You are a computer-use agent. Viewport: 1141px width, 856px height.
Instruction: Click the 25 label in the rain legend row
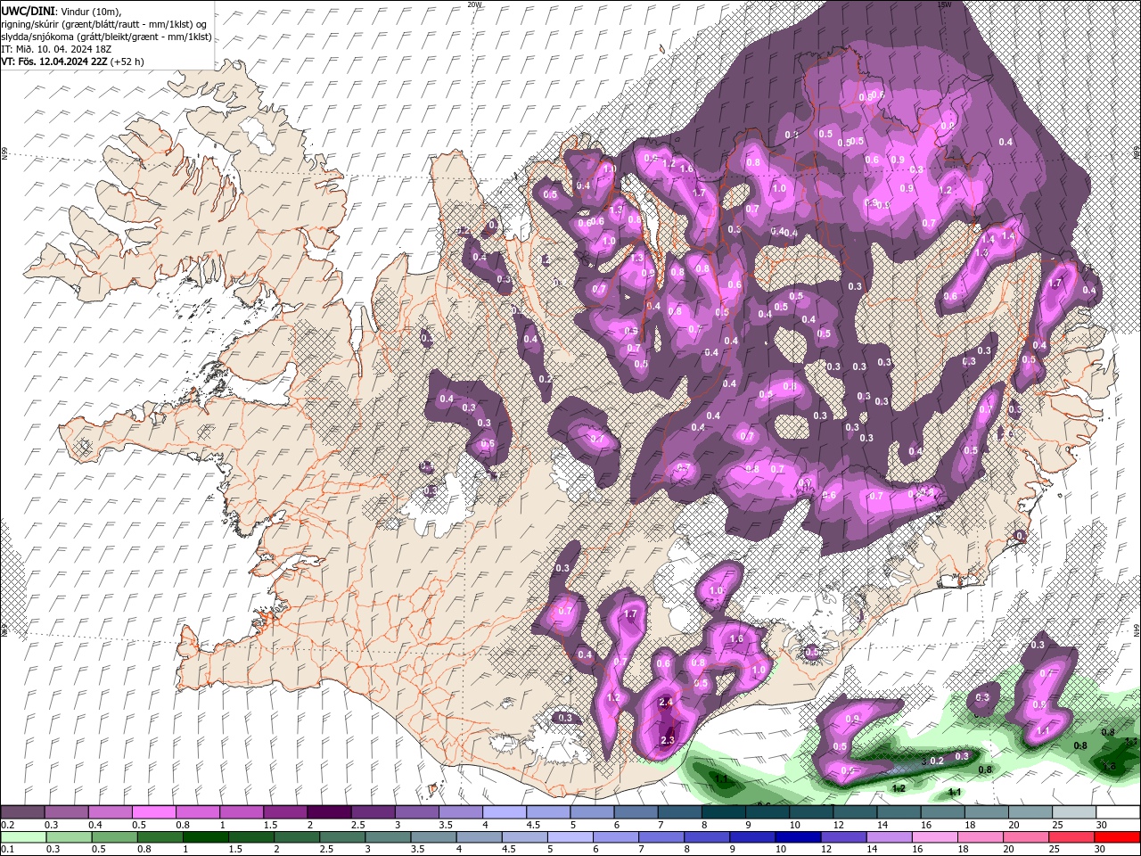click(1056, 849)
